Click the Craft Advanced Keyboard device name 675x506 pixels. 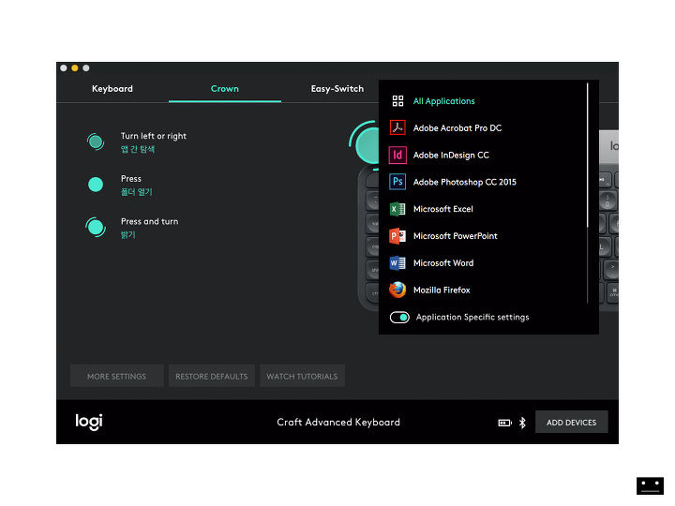pyautogui.click(x=338, y=422)
